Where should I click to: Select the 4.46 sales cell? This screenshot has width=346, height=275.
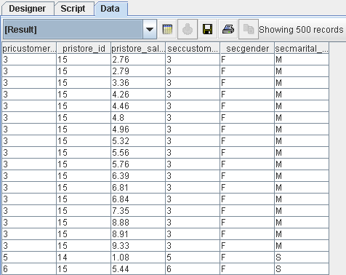pos(138,106)
